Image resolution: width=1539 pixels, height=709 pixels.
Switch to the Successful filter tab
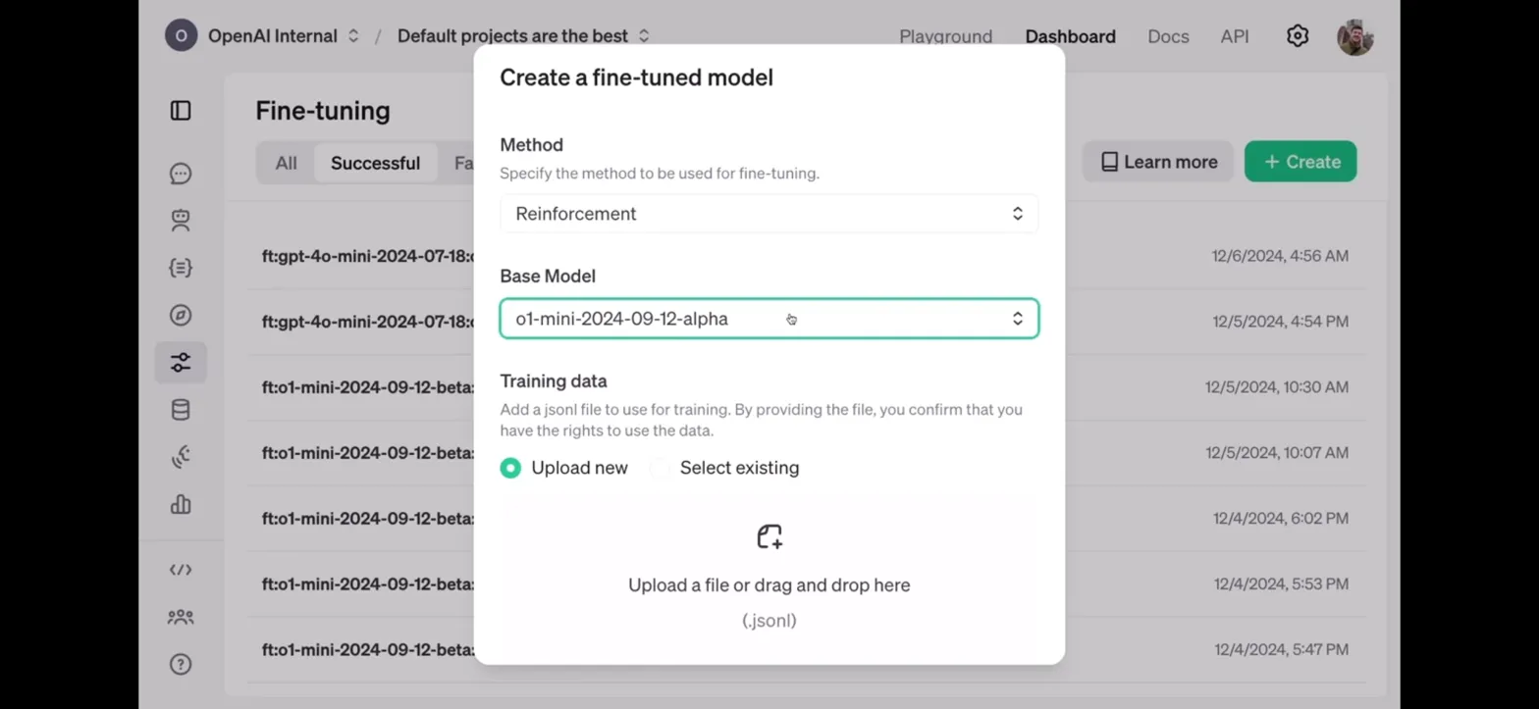[x=375, y=163]
